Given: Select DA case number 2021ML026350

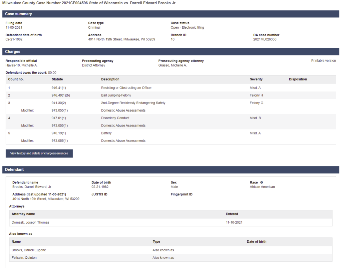Looking at the screenshot, I should [265, 39].
